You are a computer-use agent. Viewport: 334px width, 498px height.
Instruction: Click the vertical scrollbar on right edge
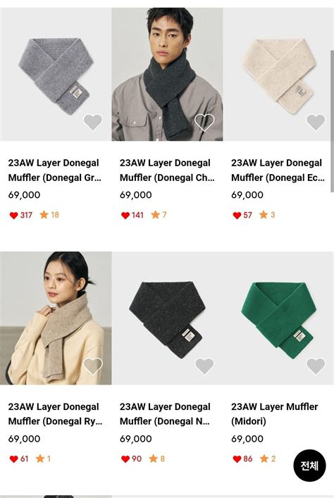[332, 120]
